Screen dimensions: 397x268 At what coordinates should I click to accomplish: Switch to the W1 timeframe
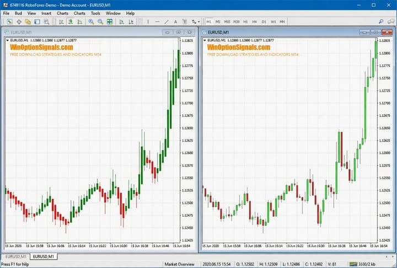tap(273, 22)
